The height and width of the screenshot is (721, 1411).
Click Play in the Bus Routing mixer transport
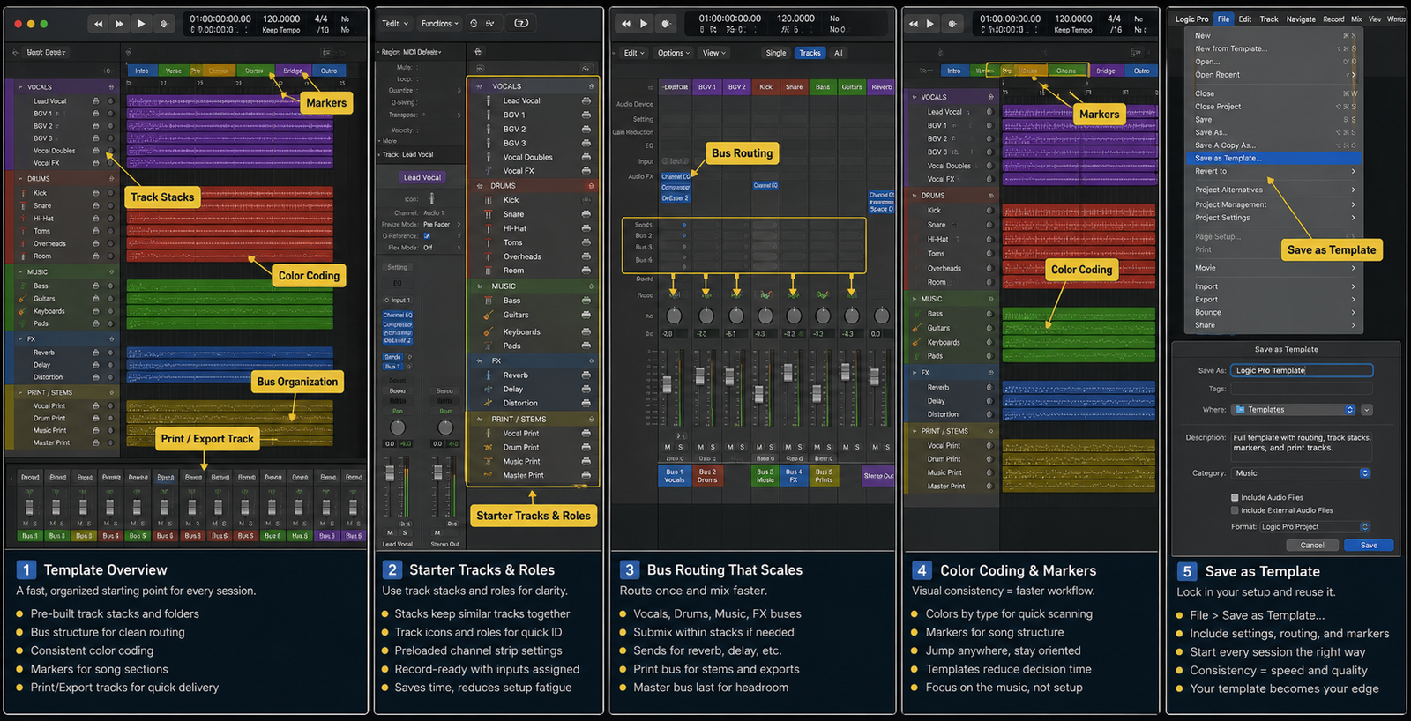(x=644, y=24)
